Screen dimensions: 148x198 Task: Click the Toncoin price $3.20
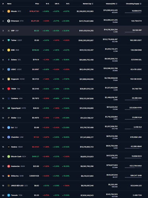pyautogui.click(x=37, y=195)
